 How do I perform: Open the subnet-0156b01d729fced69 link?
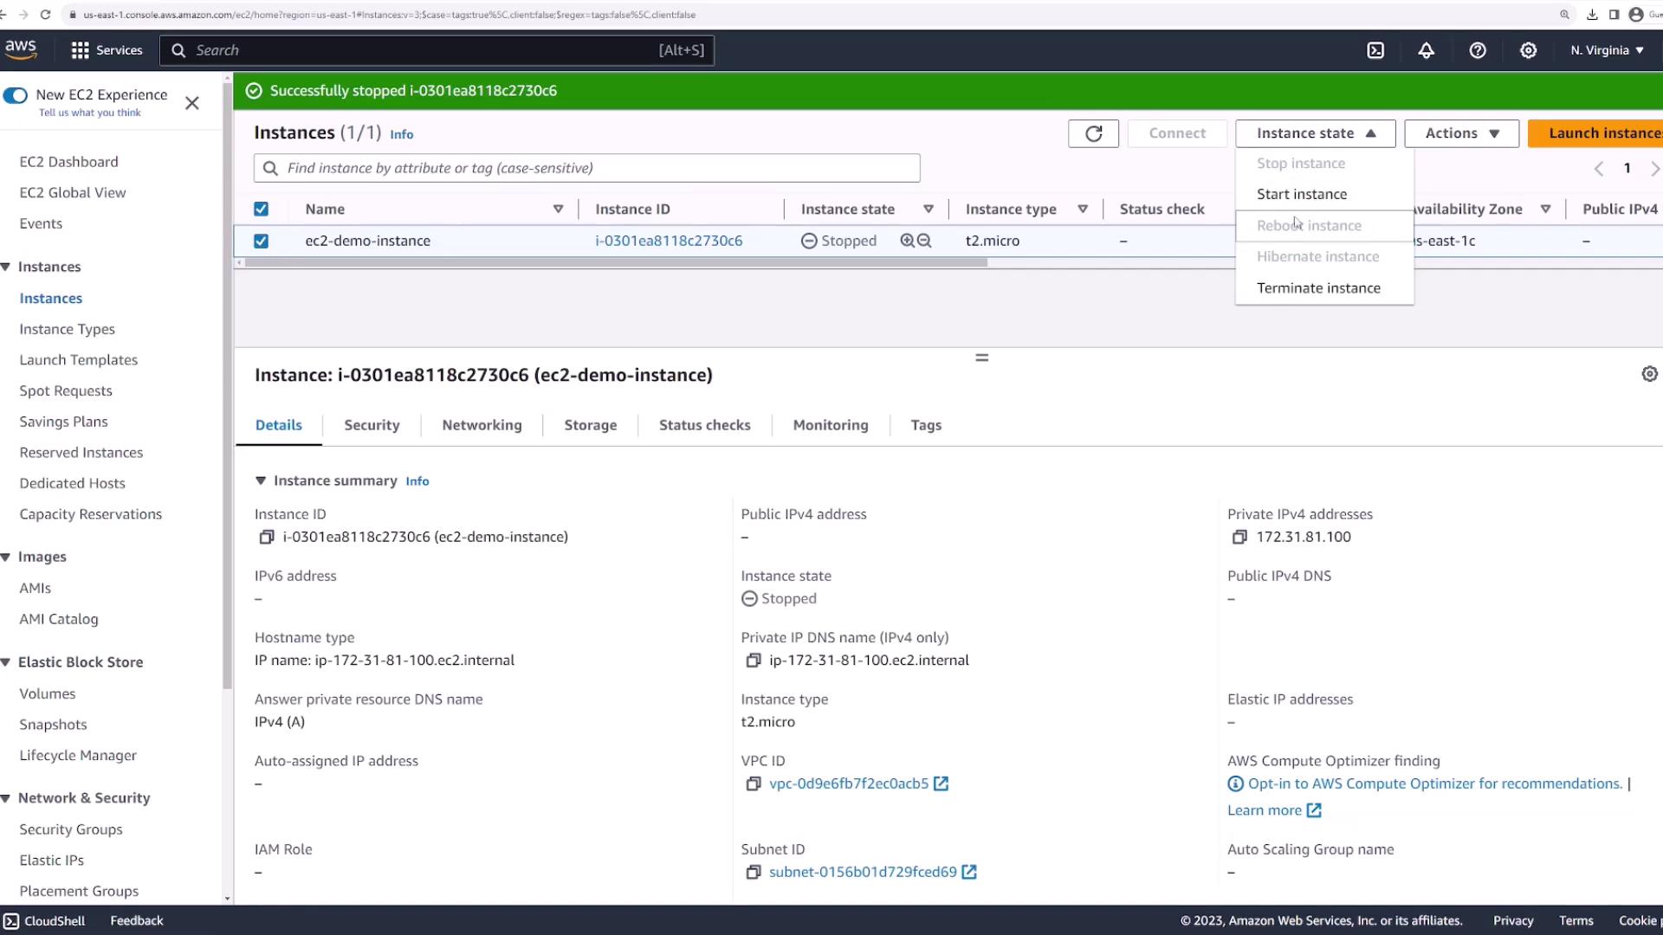(x=862, y=872)
